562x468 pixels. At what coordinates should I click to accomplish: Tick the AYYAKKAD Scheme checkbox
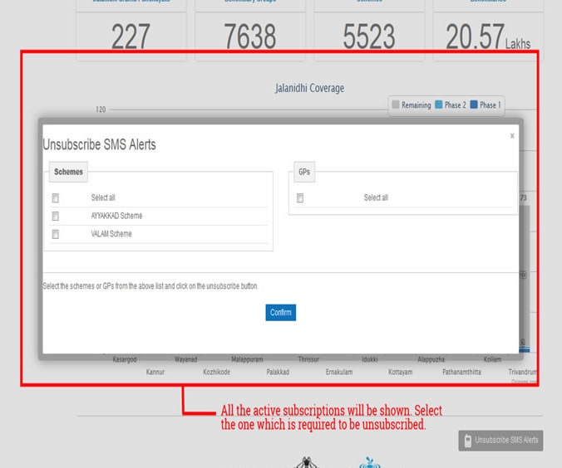[56, 217]
